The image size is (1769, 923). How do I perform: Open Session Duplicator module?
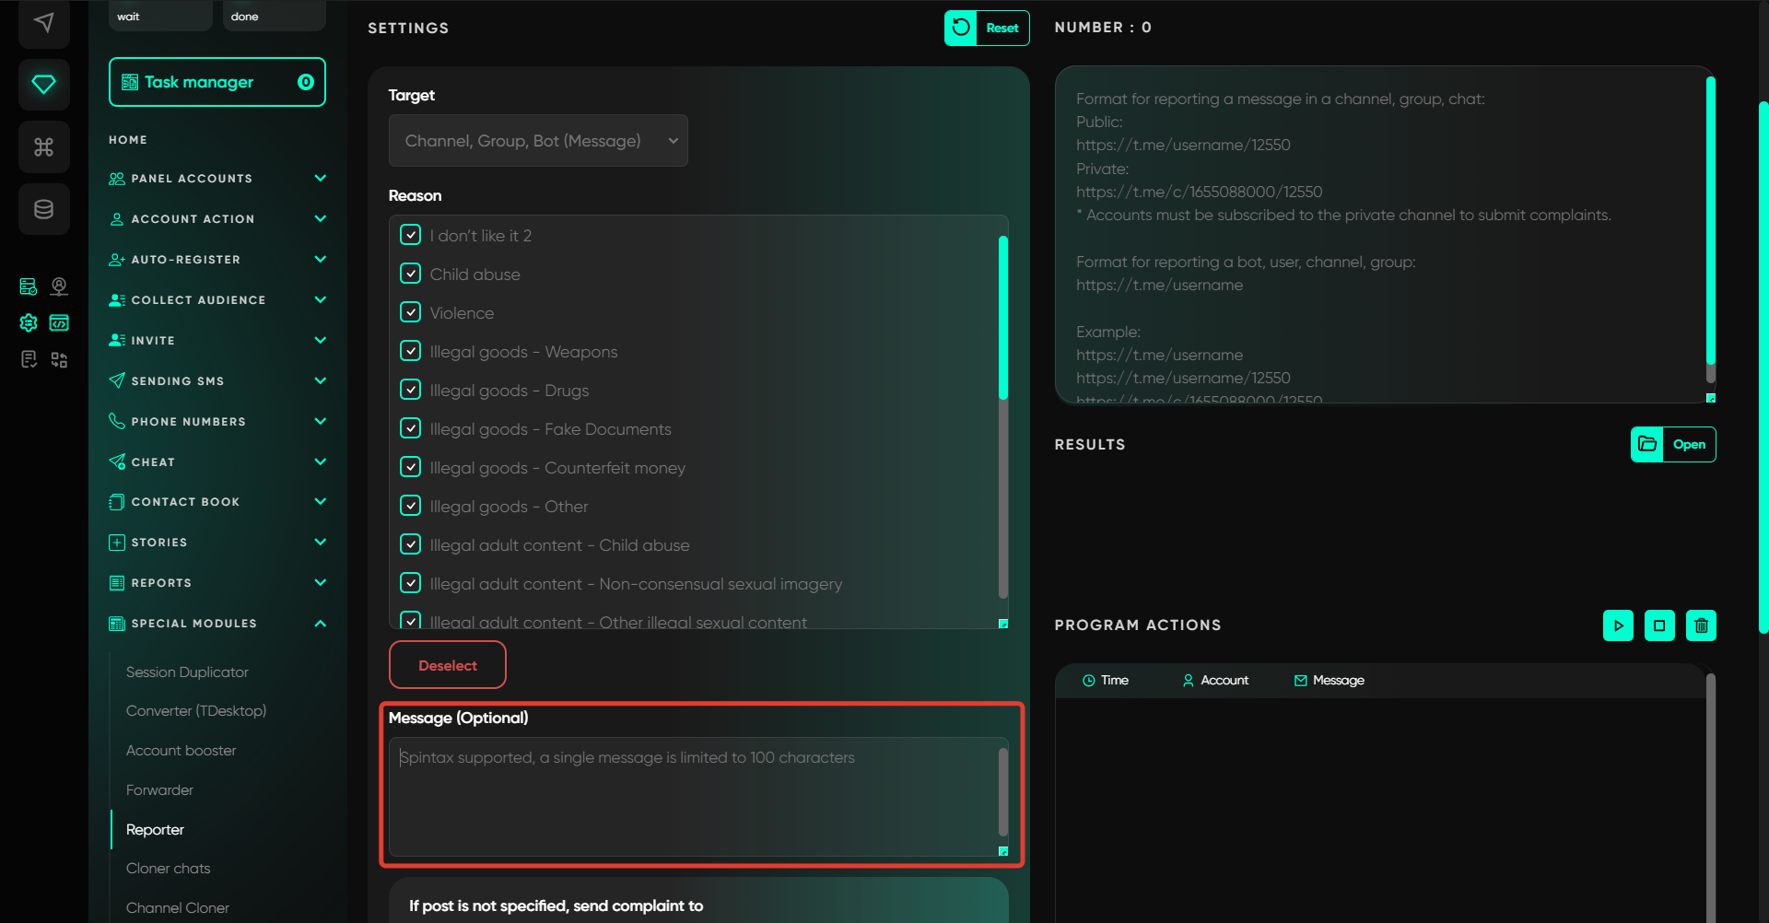(187, 672)
